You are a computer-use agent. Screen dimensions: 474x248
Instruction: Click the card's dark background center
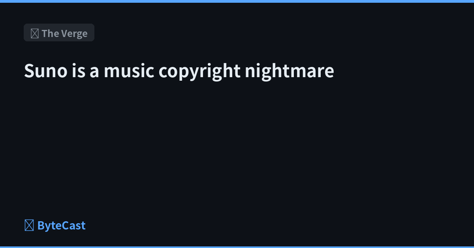237,124
